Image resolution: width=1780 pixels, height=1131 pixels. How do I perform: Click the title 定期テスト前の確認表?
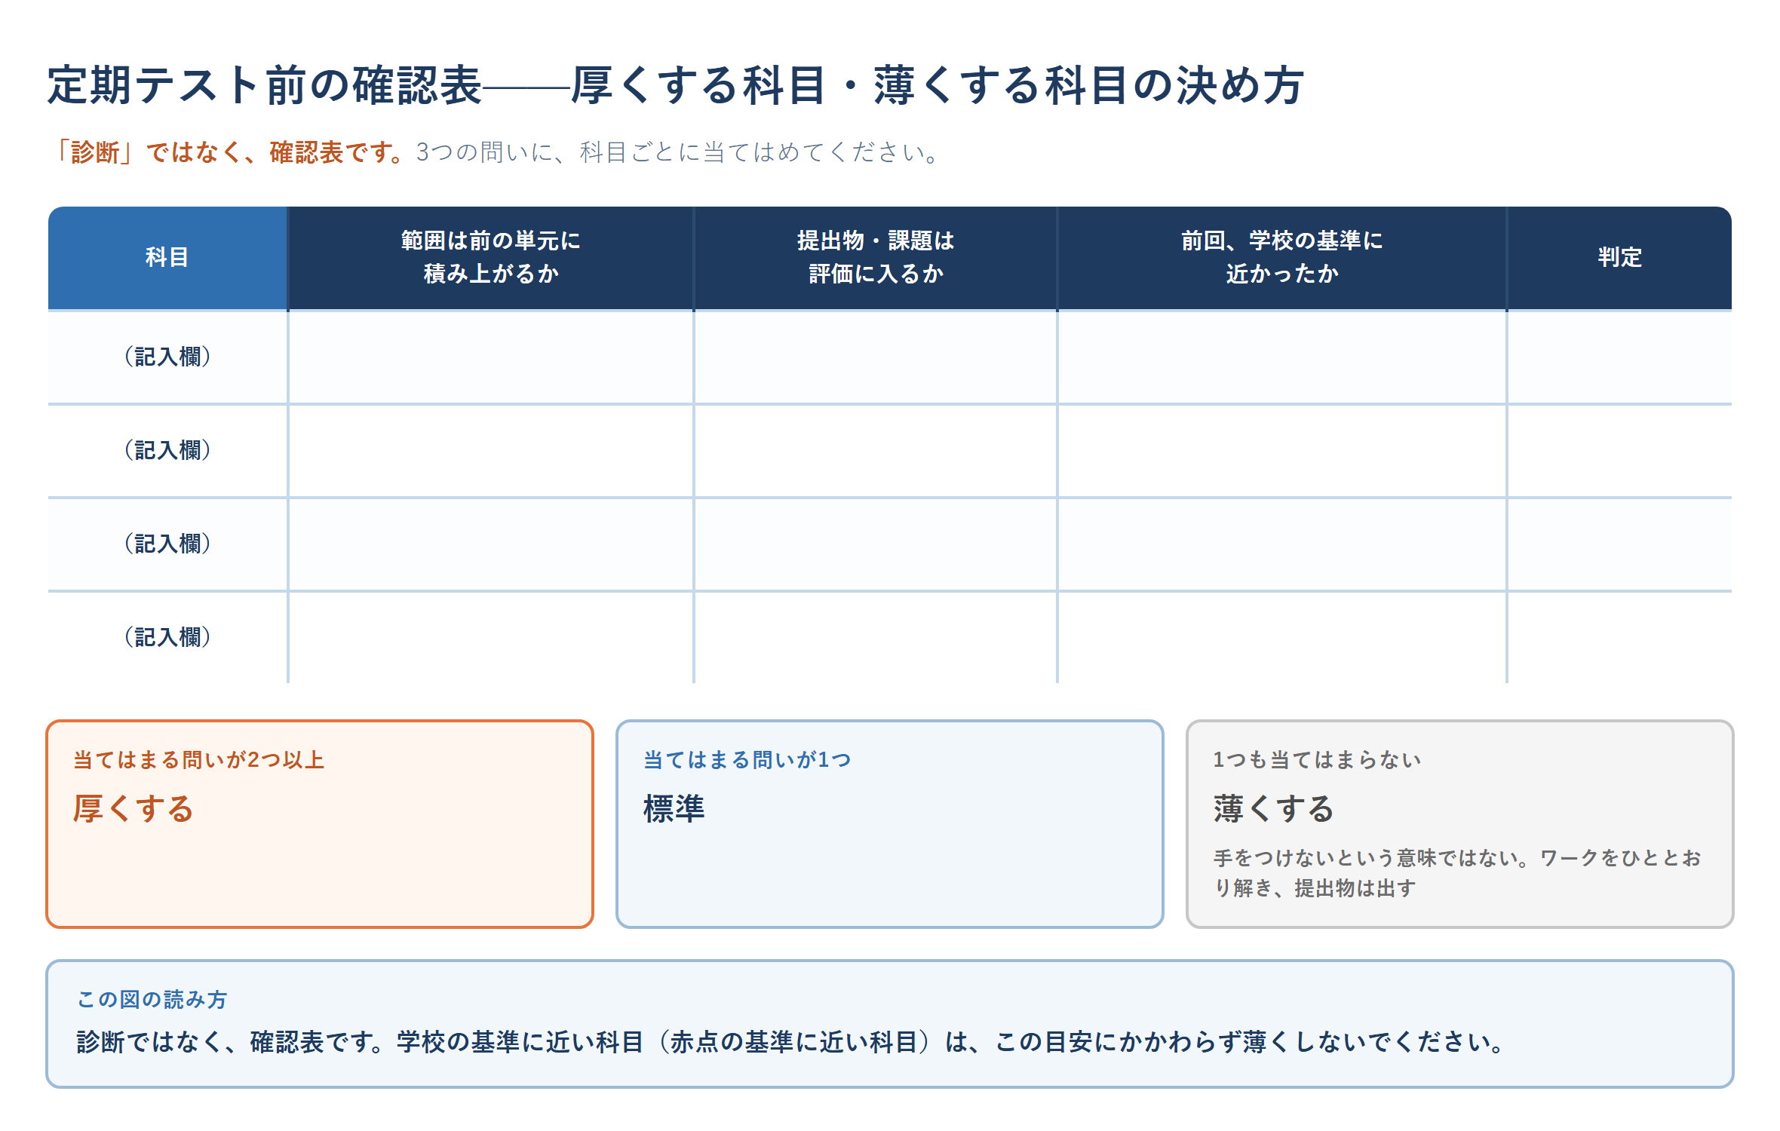pos(265,85)
